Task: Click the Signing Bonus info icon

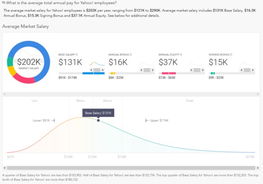Action: [x=231, y=55]
